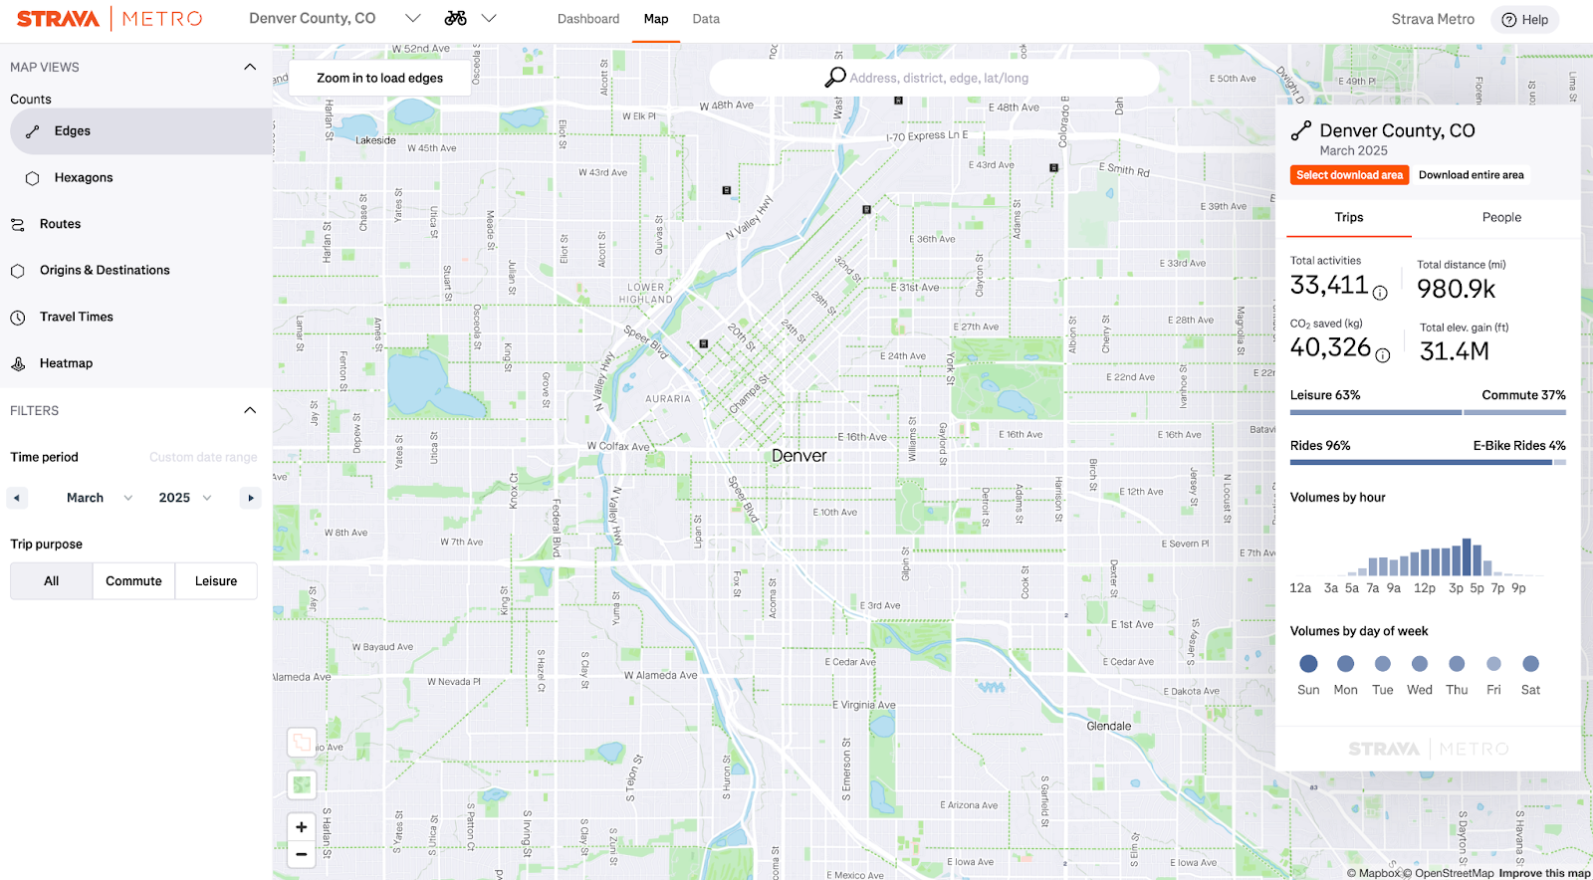Click the Help question mark icon
The height and width of the screenshot is (880, 1593).
[x=1508, y=20]
